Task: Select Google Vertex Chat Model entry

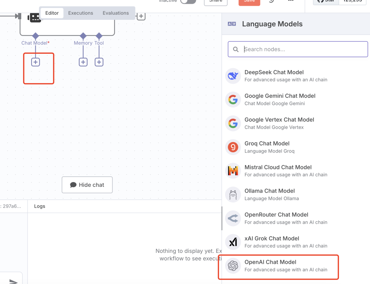Action: pos(279,123)
